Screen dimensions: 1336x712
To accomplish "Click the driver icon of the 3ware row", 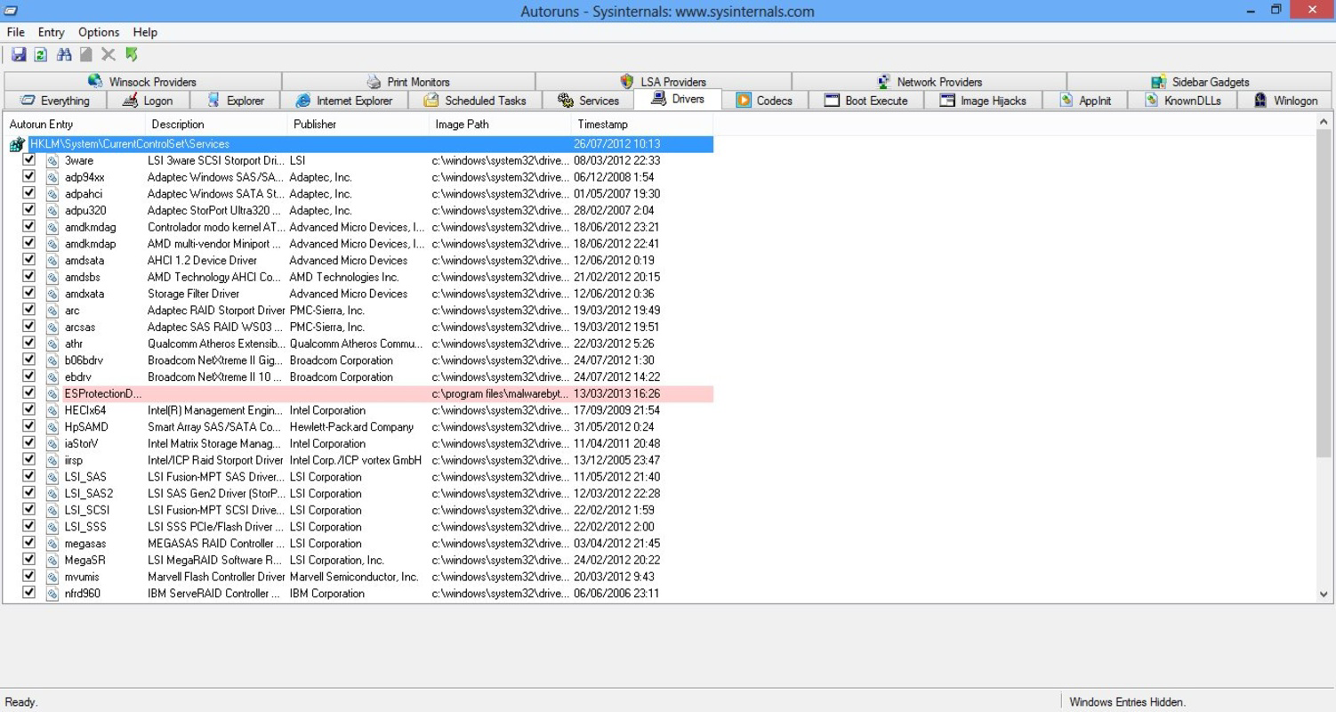I will click(52, 161).
